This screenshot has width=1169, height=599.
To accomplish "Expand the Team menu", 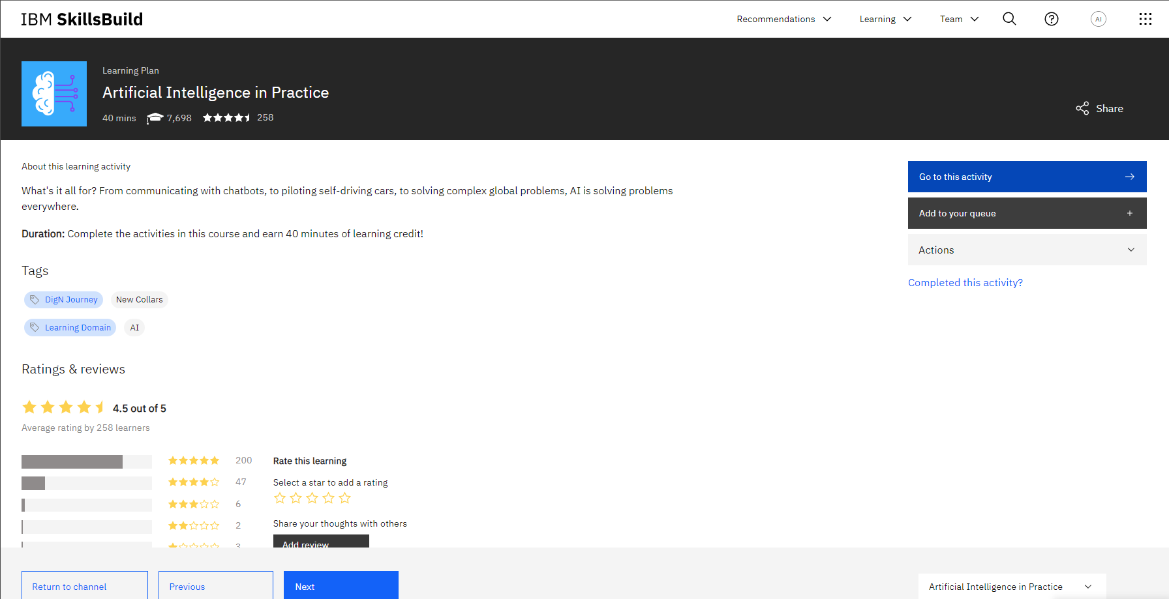I will click(x=959, y=19).
